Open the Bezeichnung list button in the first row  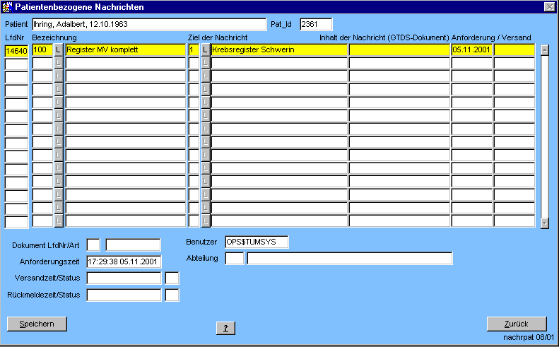point(59,50)
